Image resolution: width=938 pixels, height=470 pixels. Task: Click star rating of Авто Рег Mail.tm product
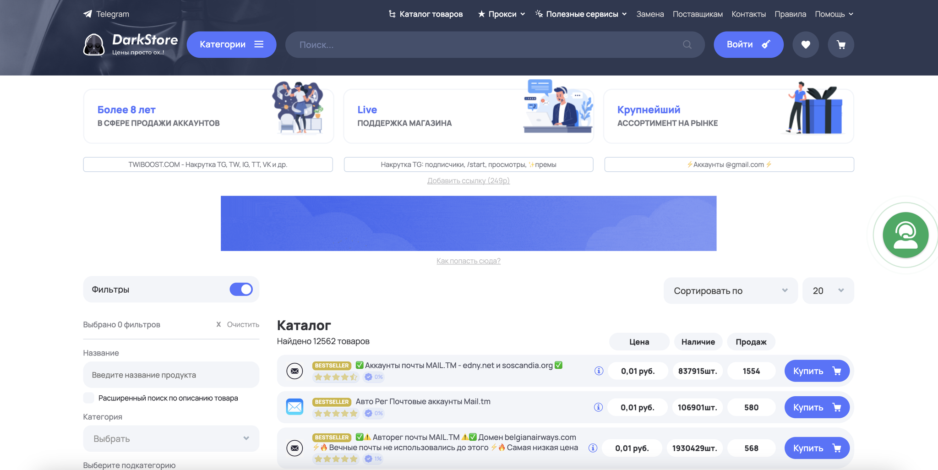coord(336,413)
